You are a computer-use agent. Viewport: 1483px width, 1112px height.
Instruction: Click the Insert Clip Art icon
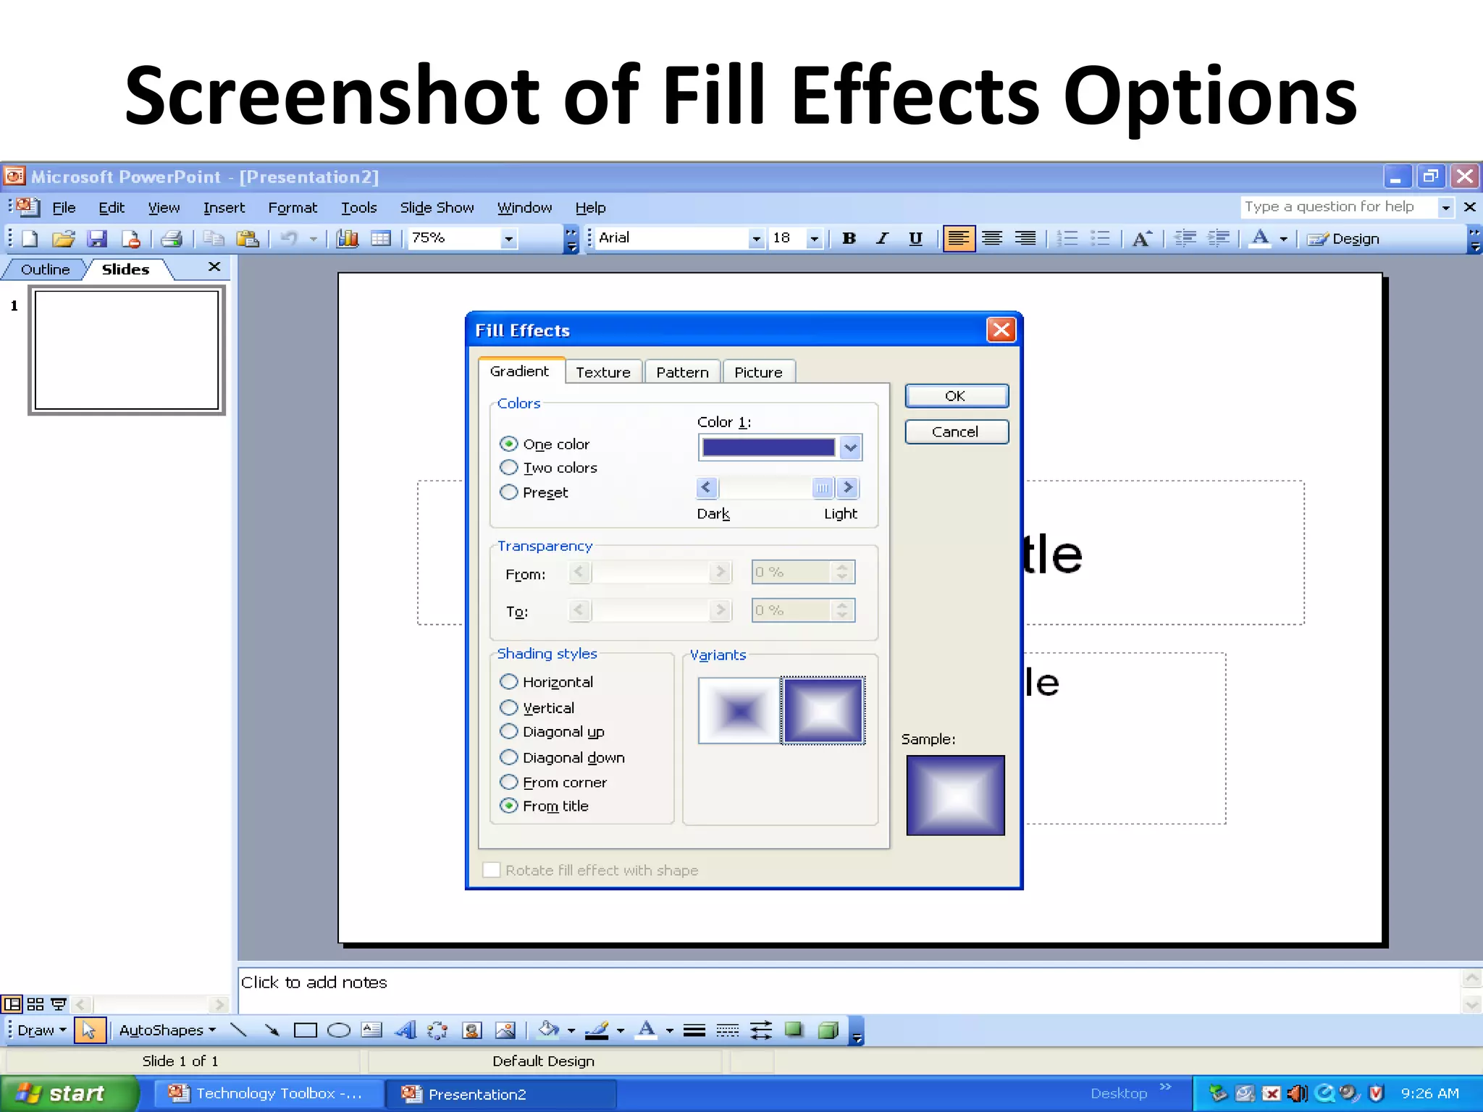point(472,1029)
